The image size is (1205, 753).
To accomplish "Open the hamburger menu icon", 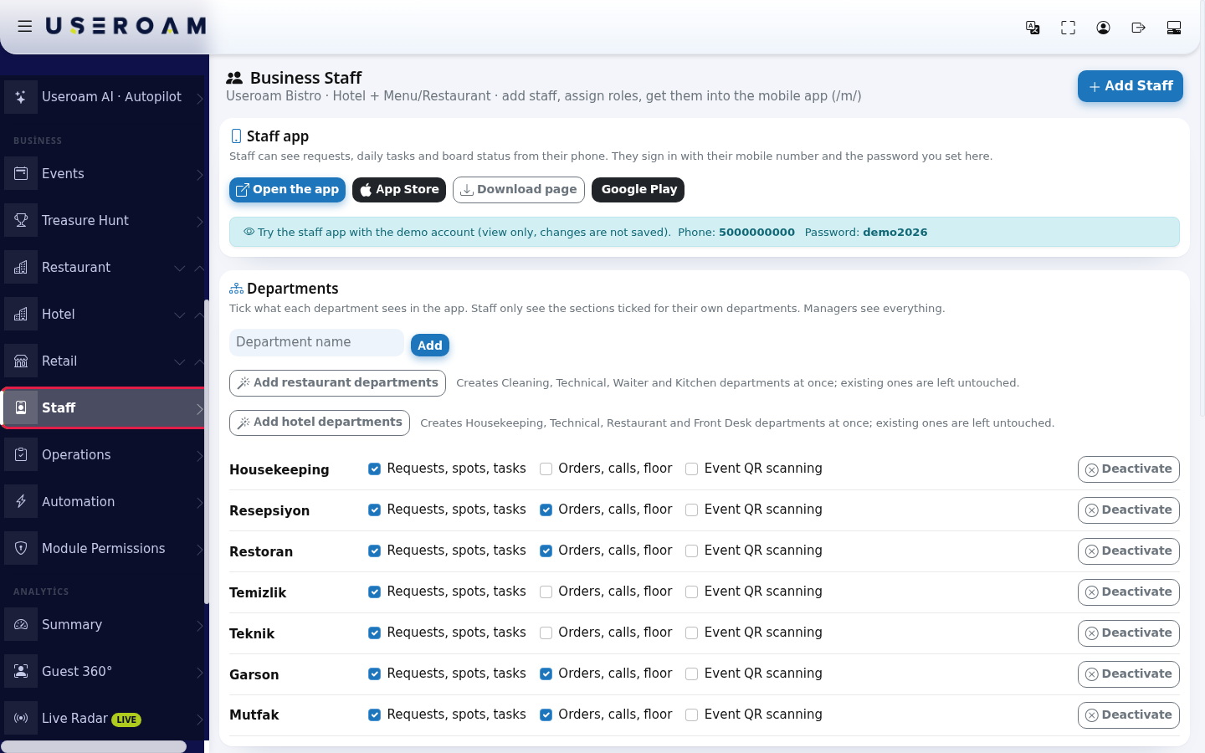I will (25, 27).
